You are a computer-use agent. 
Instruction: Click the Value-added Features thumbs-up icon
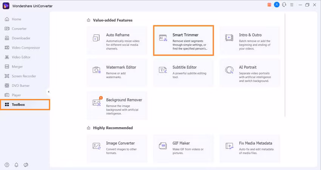[x=88, y=20]
